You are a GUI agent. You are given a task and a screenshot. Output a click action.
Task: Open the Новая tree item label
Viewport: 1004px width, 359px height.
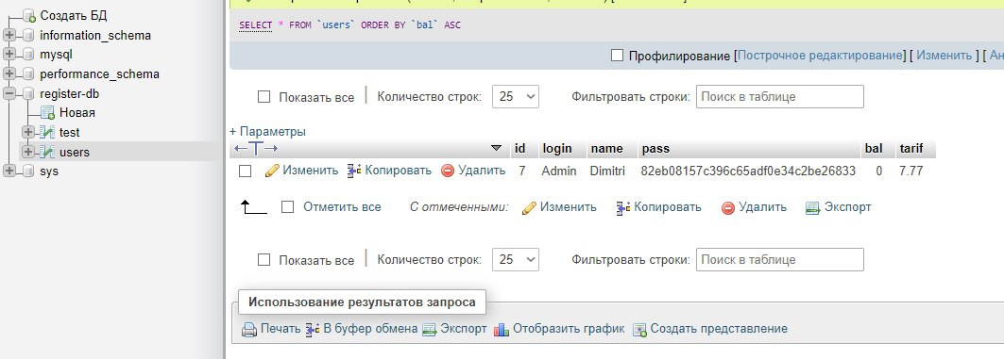tap(77, 113)
